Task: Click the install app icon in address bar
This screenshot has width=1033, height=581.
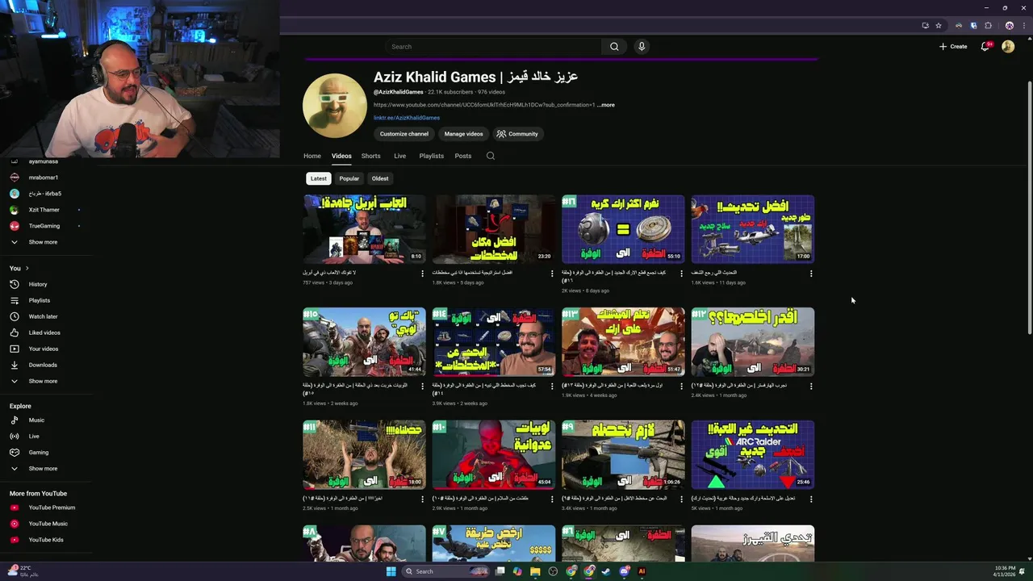Action: point(925,25)
